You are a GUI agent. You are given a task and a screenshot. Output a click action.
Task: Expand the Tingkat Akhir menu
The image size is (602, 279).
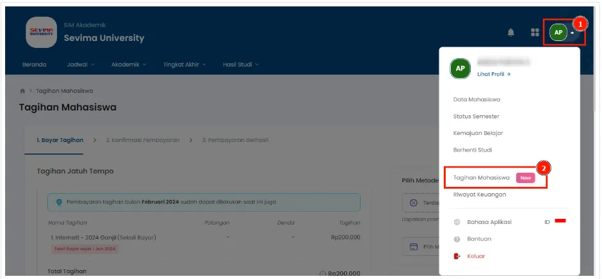[x=184, y=65]
